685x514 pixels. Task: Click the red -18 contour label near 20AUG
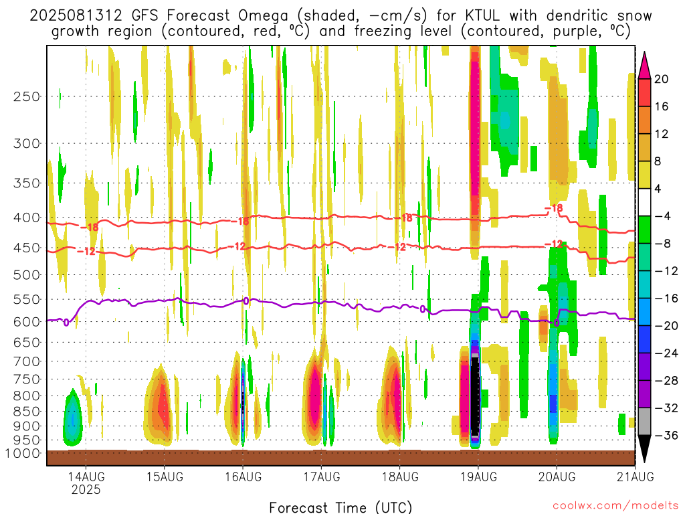pyautogui.click(x=553, y=208)
